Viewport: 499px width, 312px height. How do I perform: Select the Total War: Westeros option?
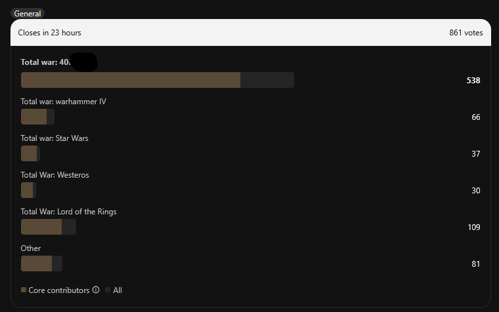click(54, 175)
